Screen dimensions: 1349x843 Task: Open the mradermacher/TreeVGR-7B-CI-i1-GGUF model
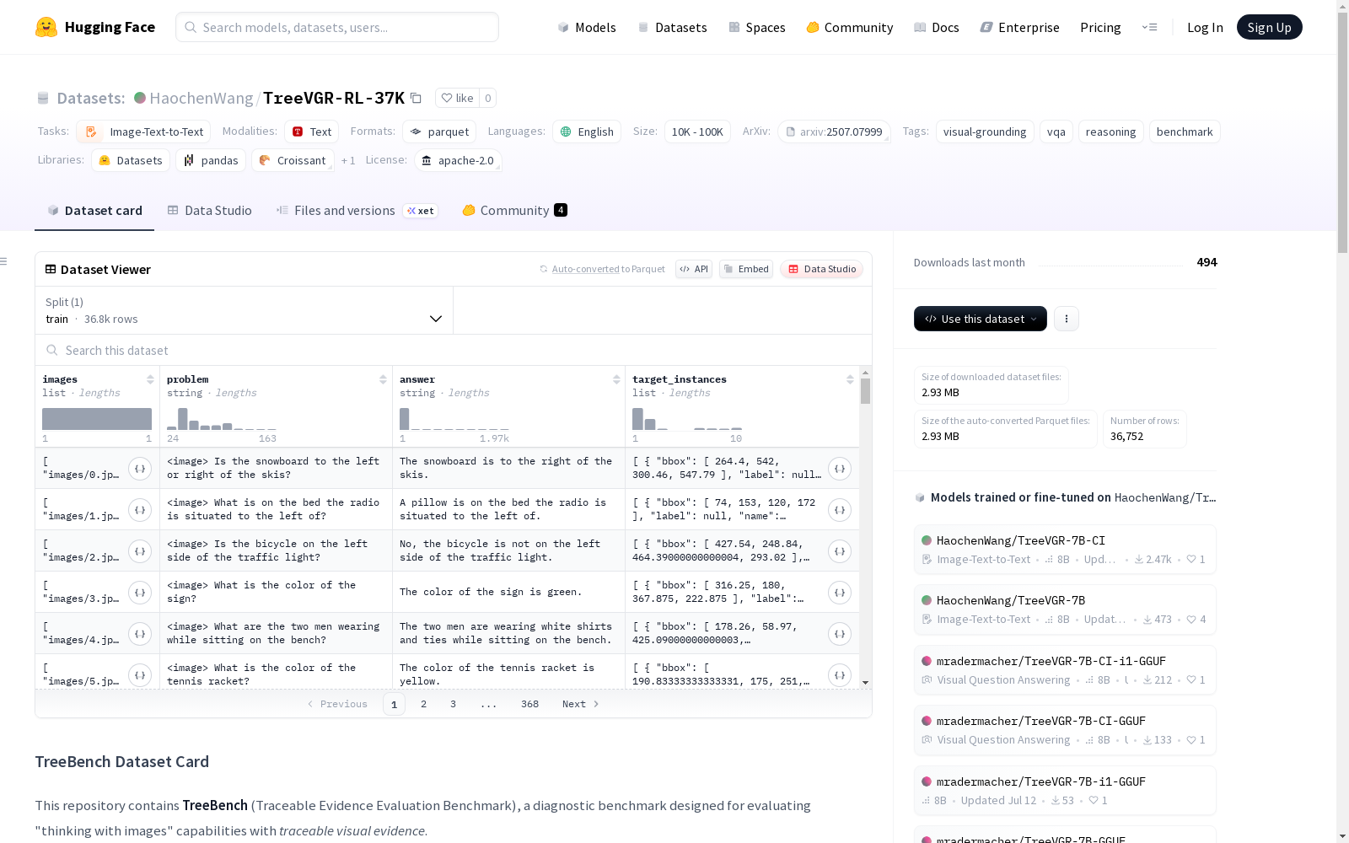pos(1065,670)
